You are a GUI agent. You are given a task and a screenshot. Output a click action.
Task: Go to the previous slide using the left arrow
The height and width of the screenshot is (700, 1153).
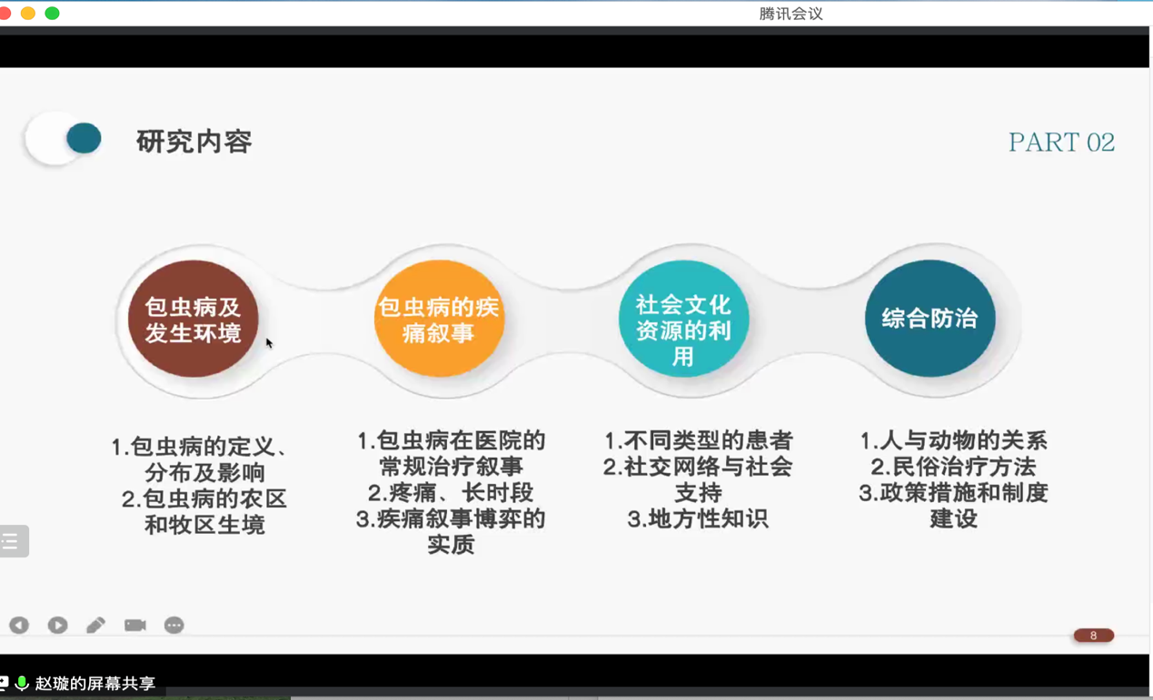click(19, 625)
